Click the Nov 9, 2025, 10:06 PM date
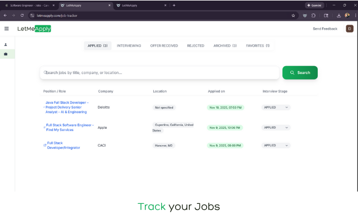The width and height of the screenshot is (358, 224). pyautogui.click(x=225, y=128)
